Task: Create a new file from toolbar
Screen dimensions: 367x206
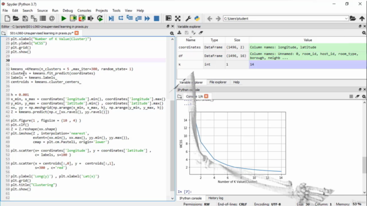Action: 7,18
